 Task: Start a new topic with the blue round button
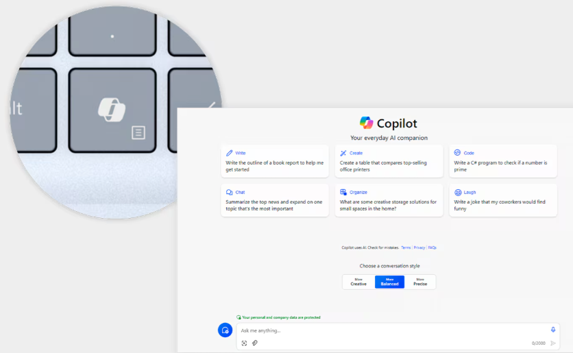coord(225,330)
